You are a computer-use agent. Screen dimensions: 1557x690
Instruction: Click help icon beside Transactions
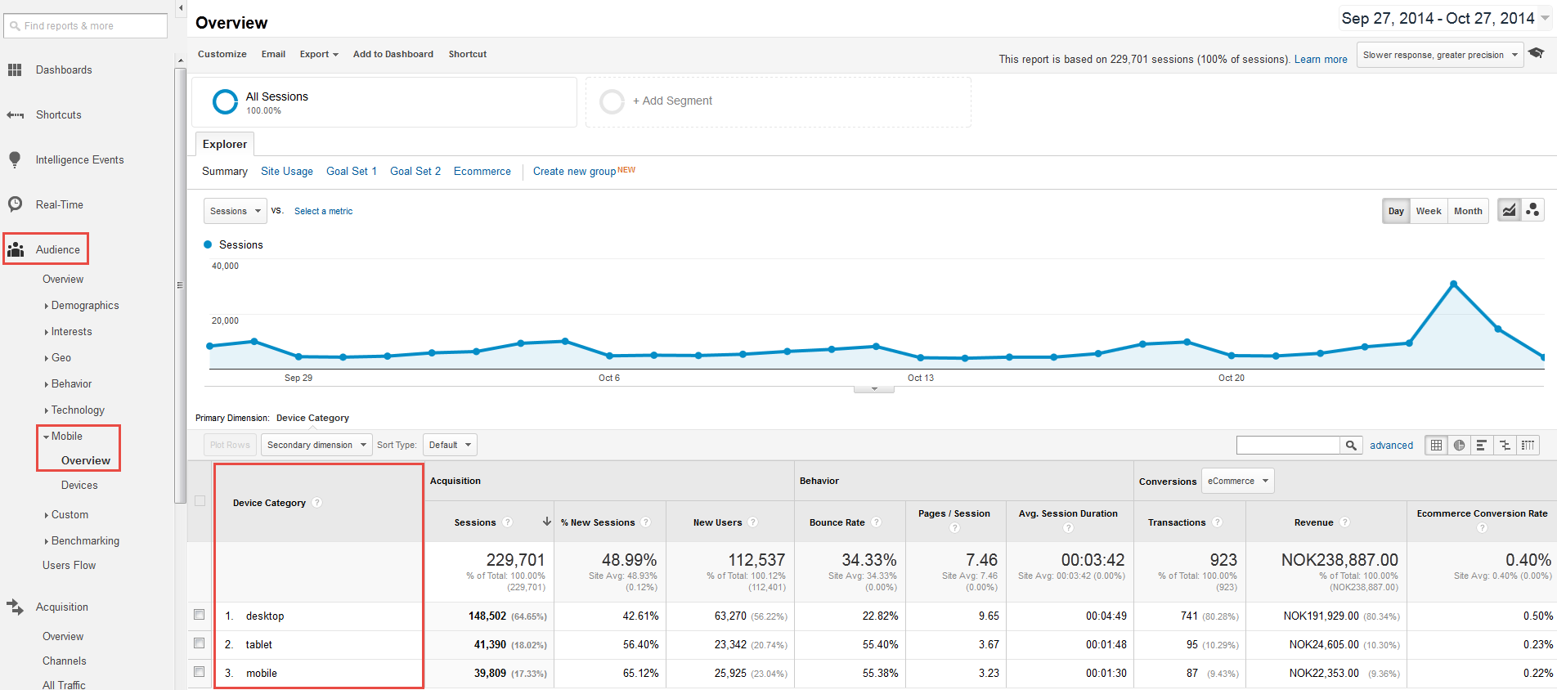pyautogui.click(x=1217, y=522)
